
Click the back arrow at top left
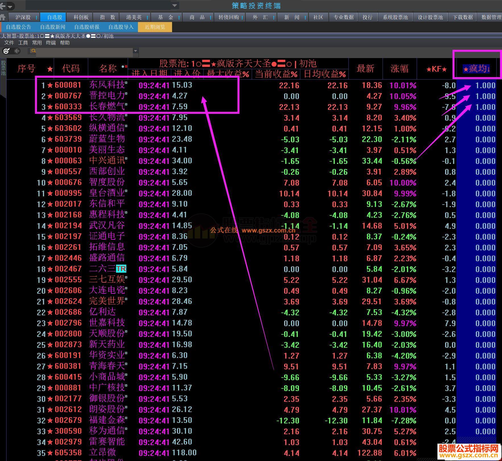click(3, 6)
